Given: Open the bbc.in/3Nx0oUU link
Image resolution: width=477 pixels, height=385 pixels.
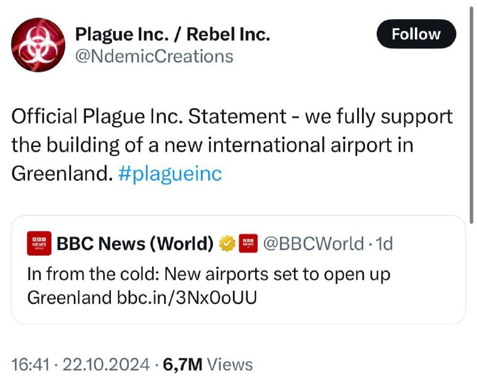Looking at the screenshot, I should click(187, 297).
